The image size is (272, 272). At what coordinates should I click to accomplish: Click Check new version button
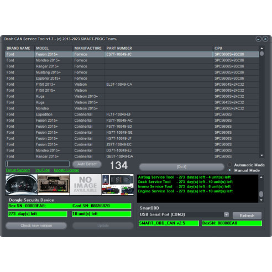point(36,226)
